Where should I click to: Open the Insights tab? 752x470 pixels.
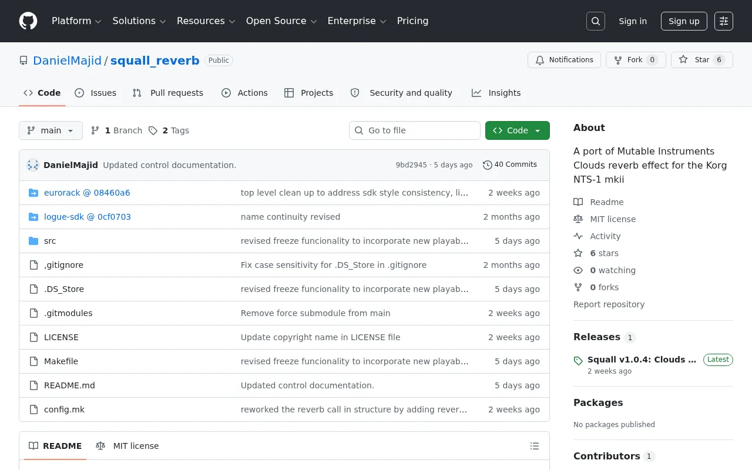(496, 93)
